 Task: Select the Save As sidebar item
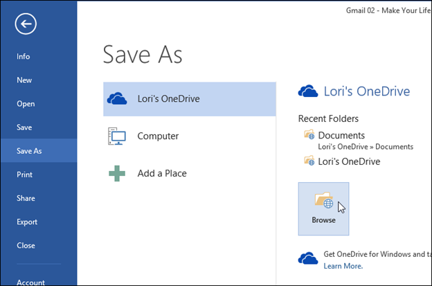[39, 151]
